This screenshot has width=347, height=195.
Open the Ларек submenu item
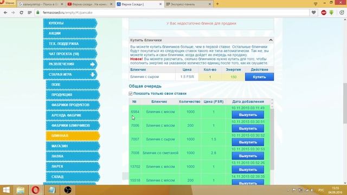(x=73, y=166)
